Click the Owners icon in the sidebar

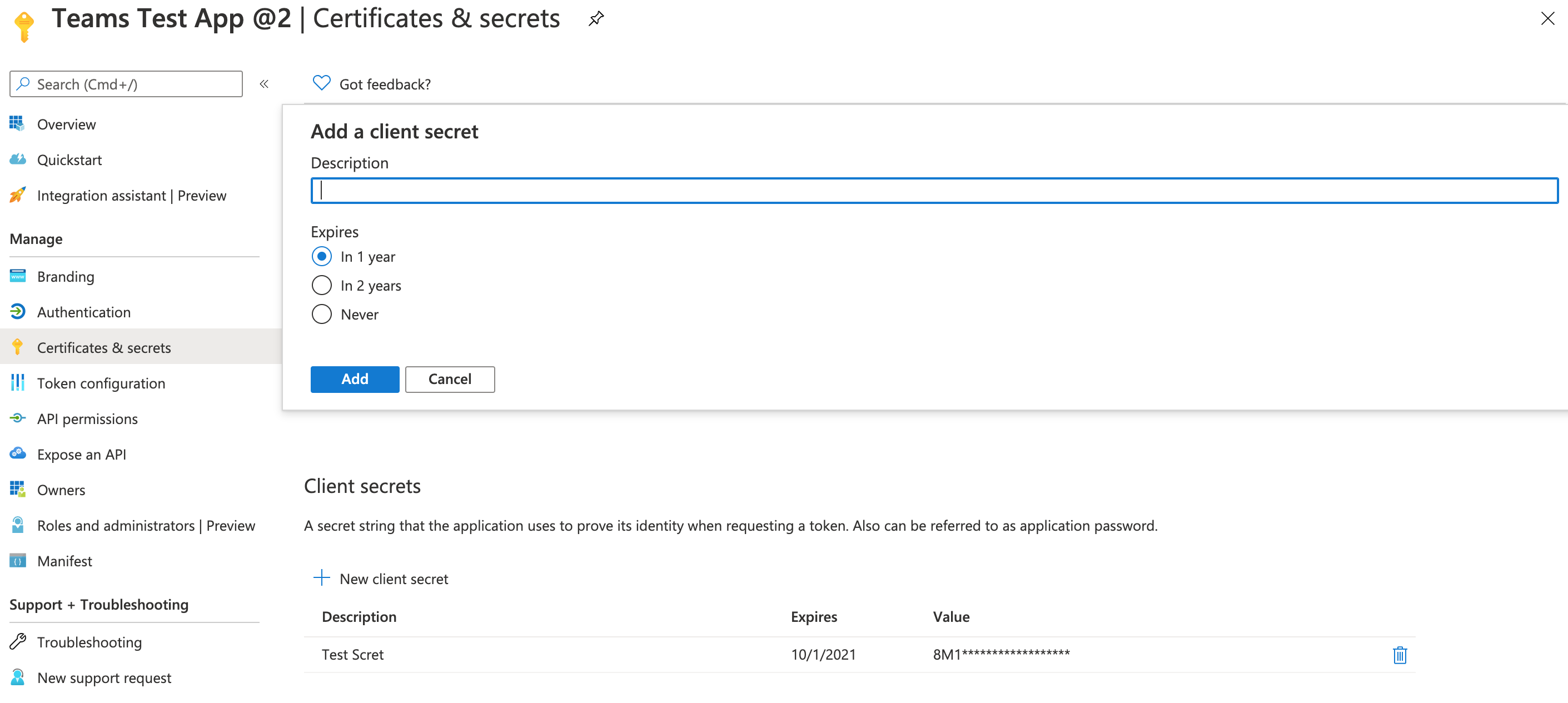point(18,488)
